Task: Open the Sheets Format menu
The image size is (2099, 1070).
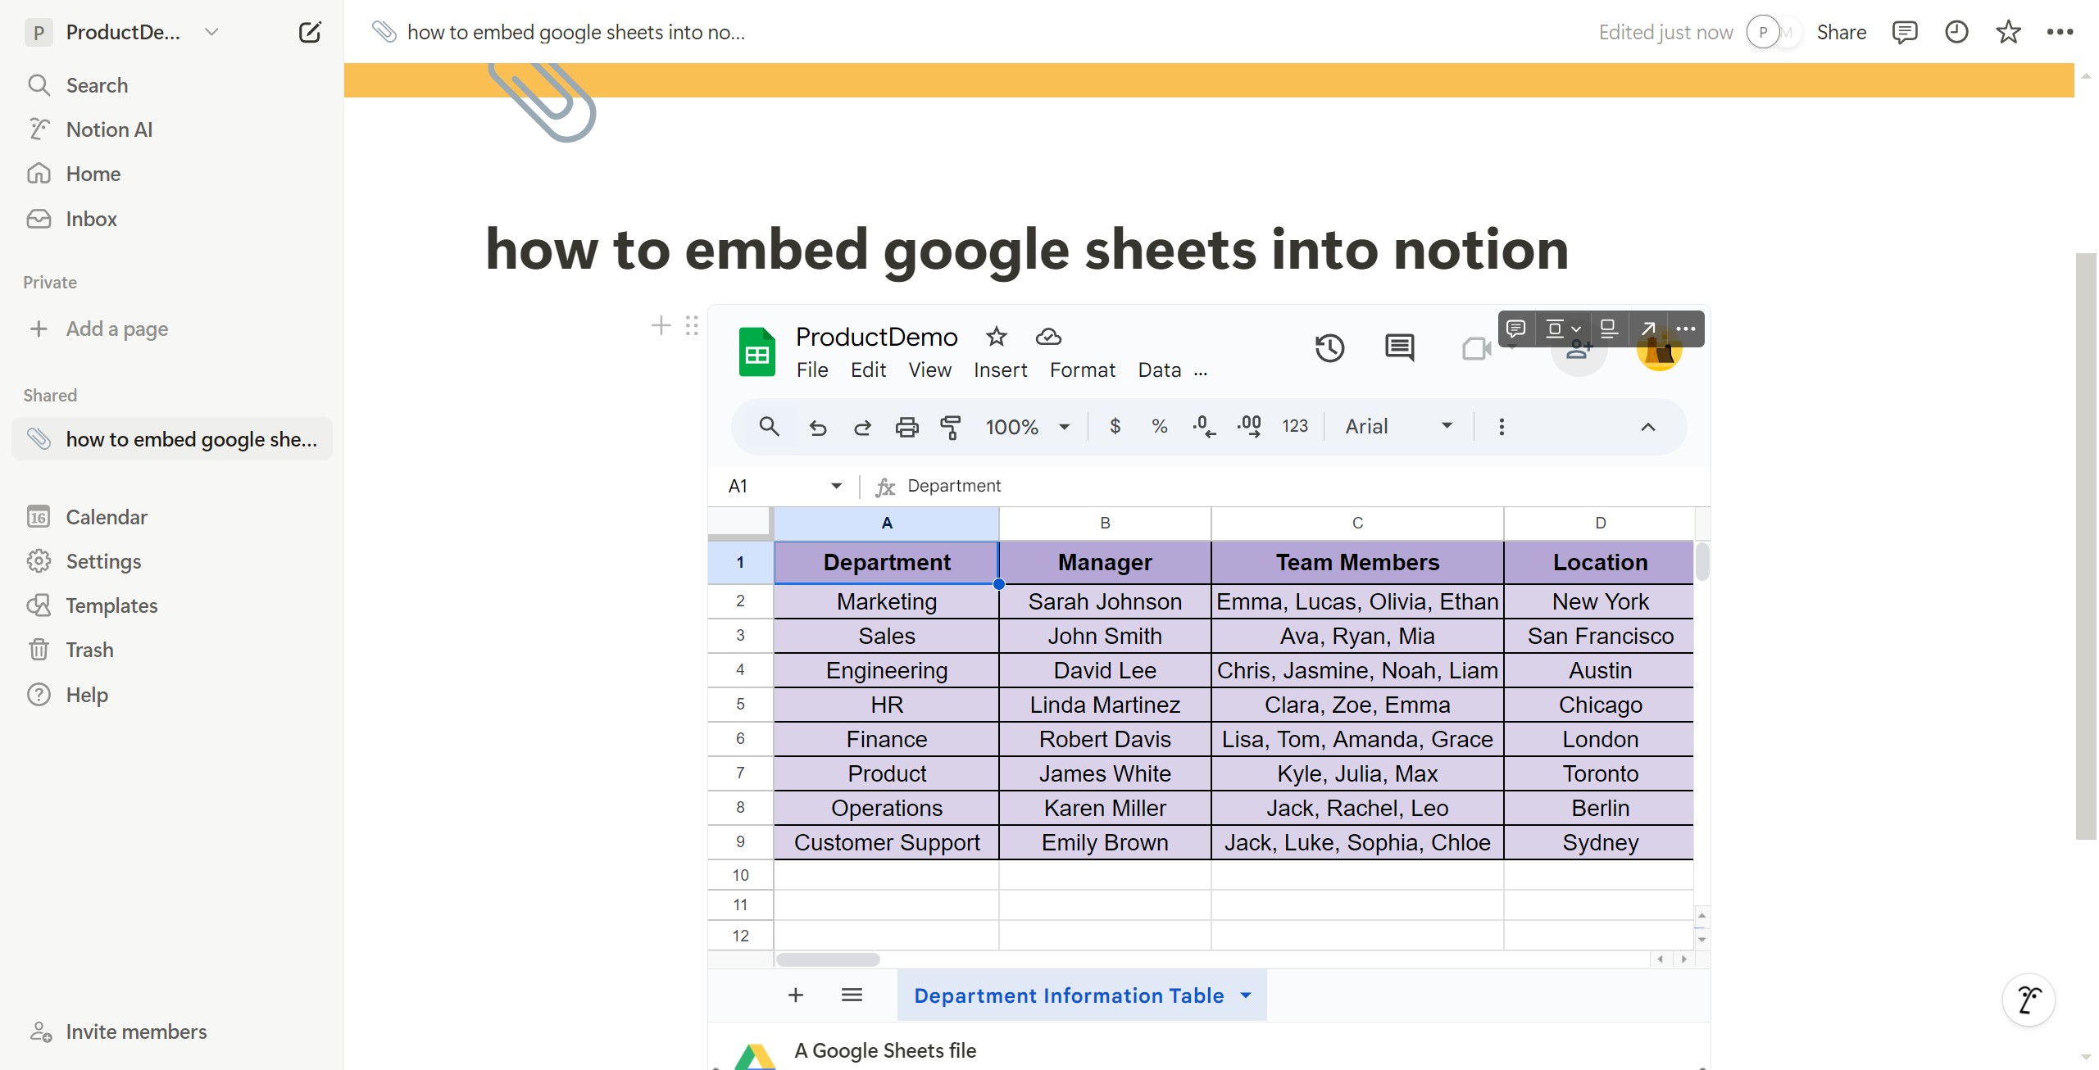Action: (x=1082, y=370)
